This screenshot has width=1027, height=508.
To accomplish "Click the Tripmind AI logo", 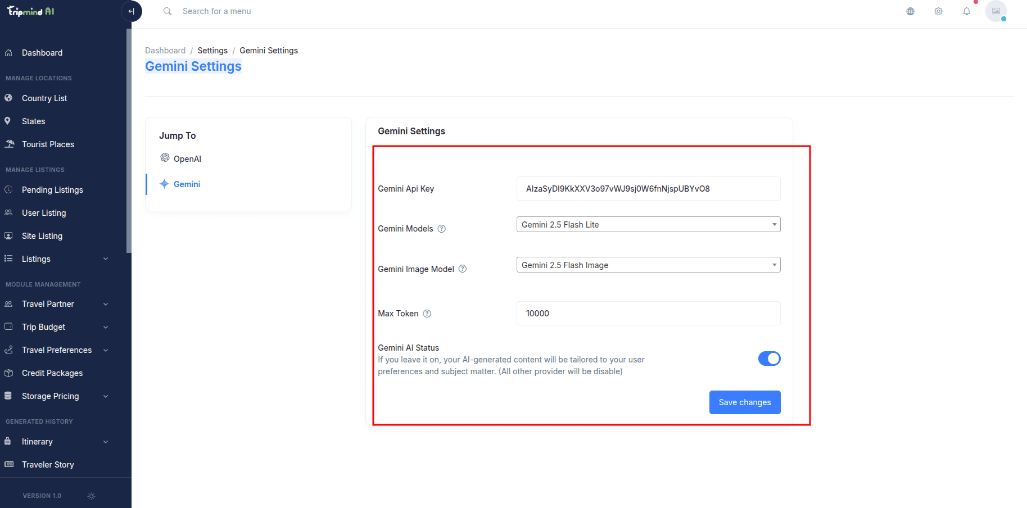I will (x=31, y=11).
